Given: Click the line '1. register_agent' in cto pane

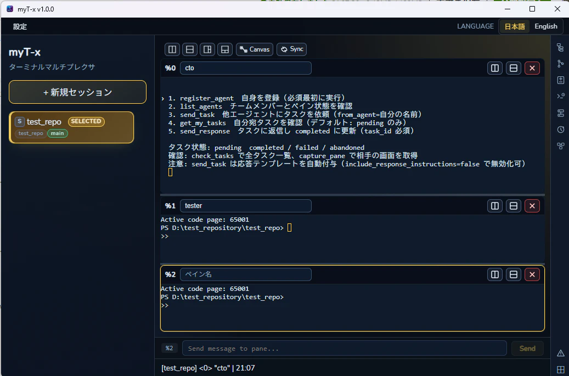Looking at the screenshot, I should [x=257, y=98].
